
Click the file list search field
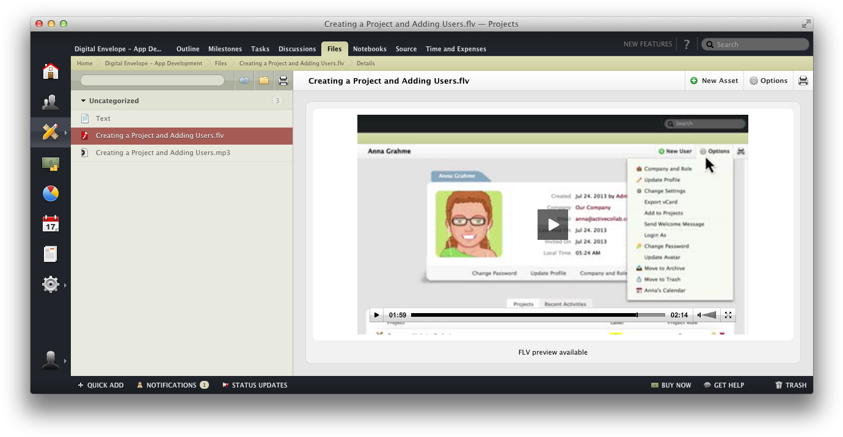pyautogui.click(x=152, y=81)
